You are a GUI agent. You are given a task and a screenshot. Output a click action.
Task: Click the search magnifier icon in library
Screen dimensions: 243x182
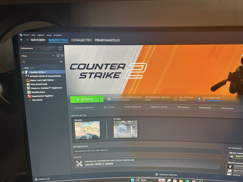pos(23,62)
